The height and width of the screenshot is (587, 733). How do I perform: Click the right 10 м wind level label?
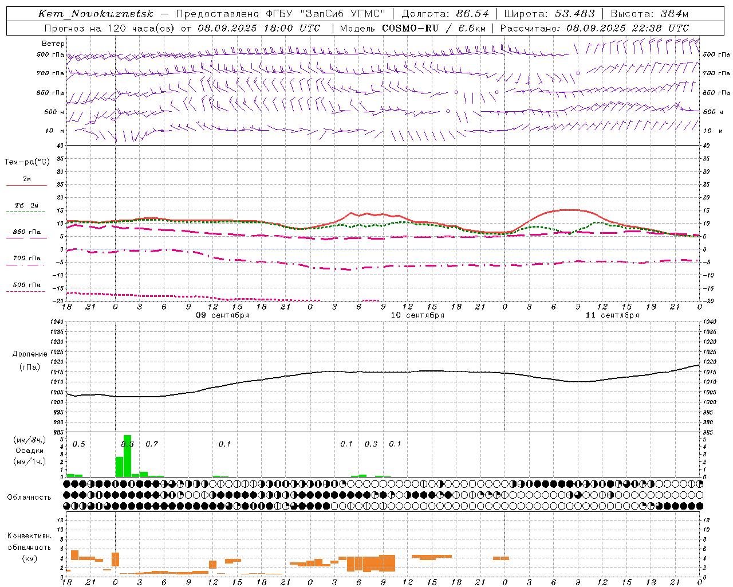point(712,131)
